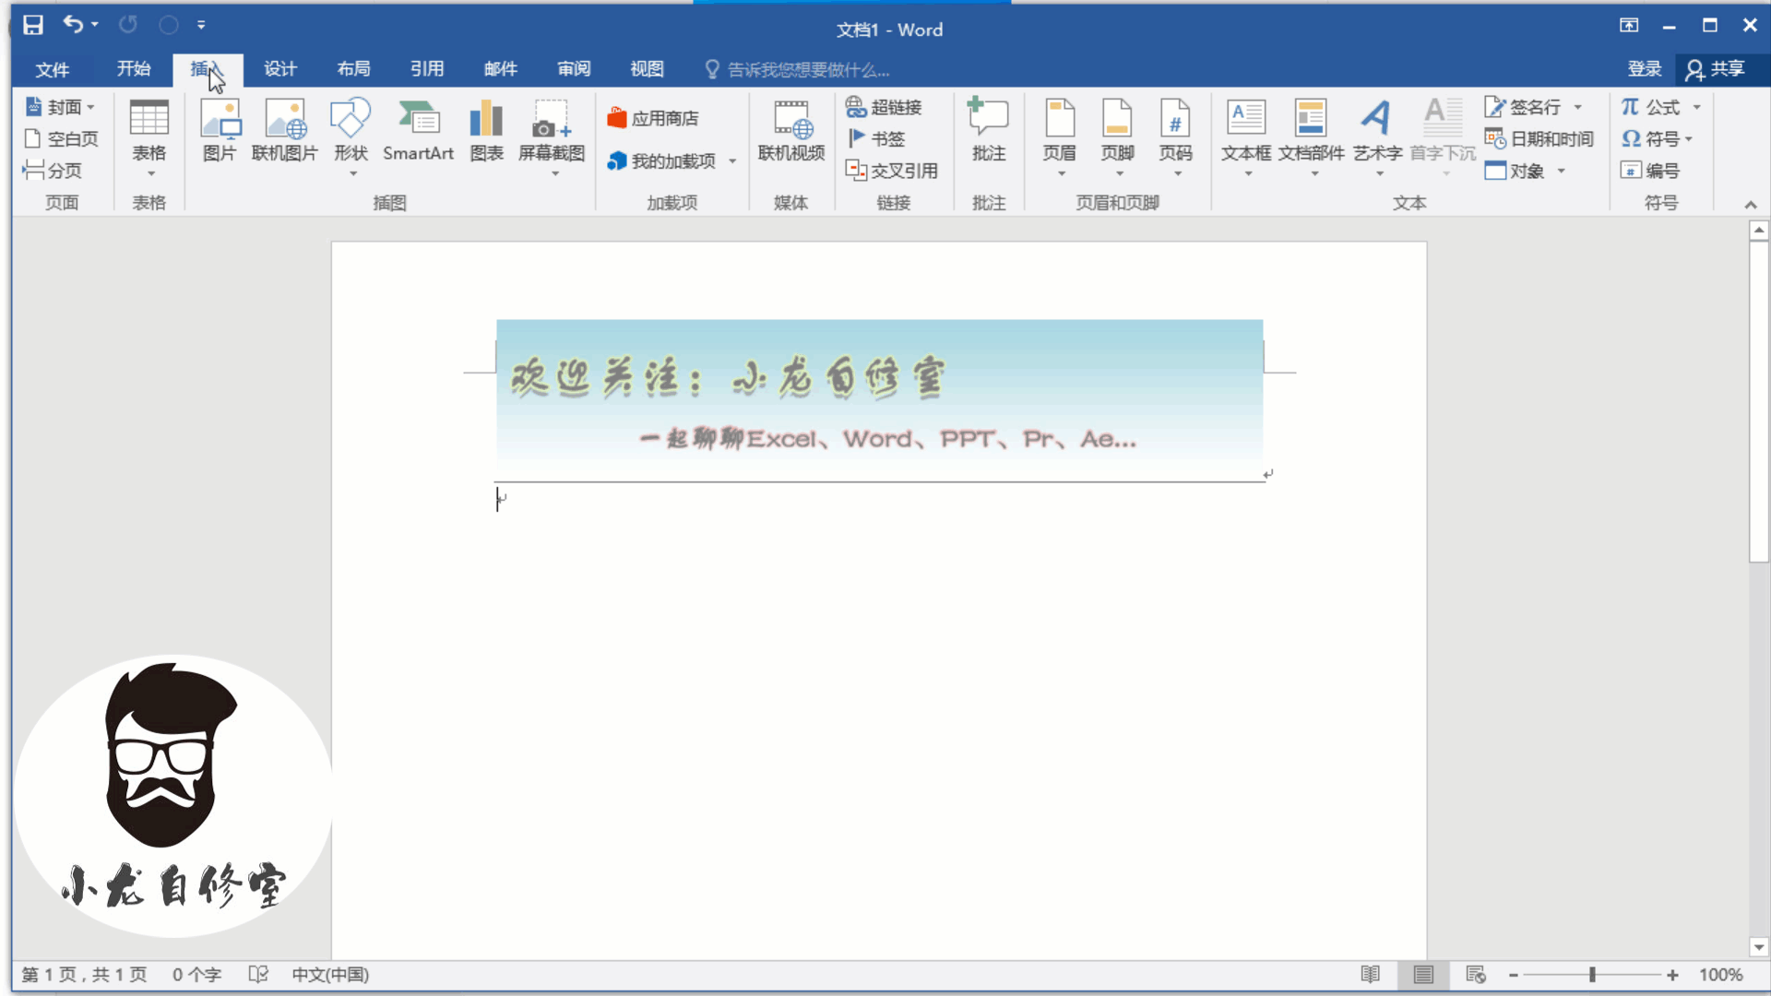Click the online video (联机视频) icon
1771x996 pixels.
(790, 130)
